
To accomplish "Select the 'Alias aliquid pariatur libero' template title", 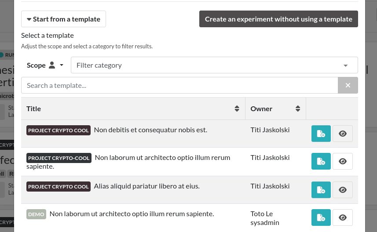I will point(146,186).
